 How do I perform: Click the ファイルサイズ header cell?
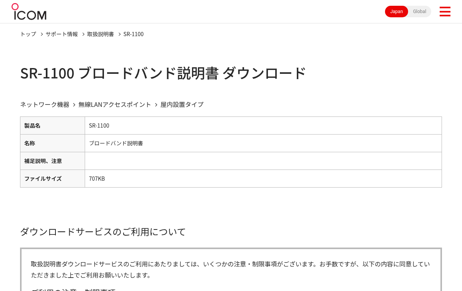(x=52, y=179)
